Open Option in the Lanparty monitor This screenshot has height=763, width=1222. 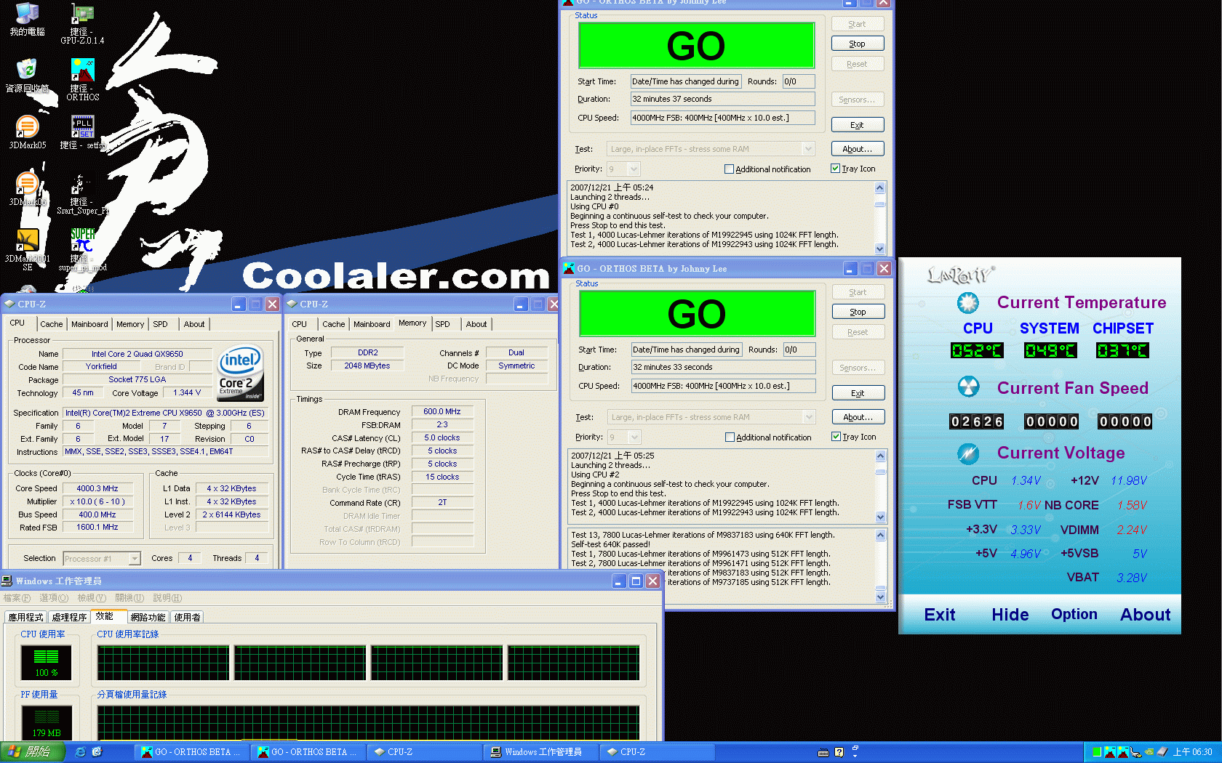click(x=1074, y=614)
